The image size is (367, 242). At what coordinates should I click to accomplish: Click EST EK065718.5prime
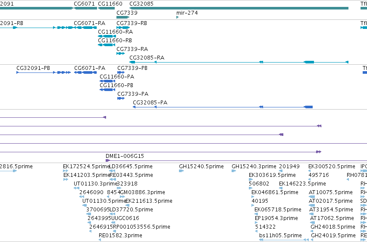point(278,210)
